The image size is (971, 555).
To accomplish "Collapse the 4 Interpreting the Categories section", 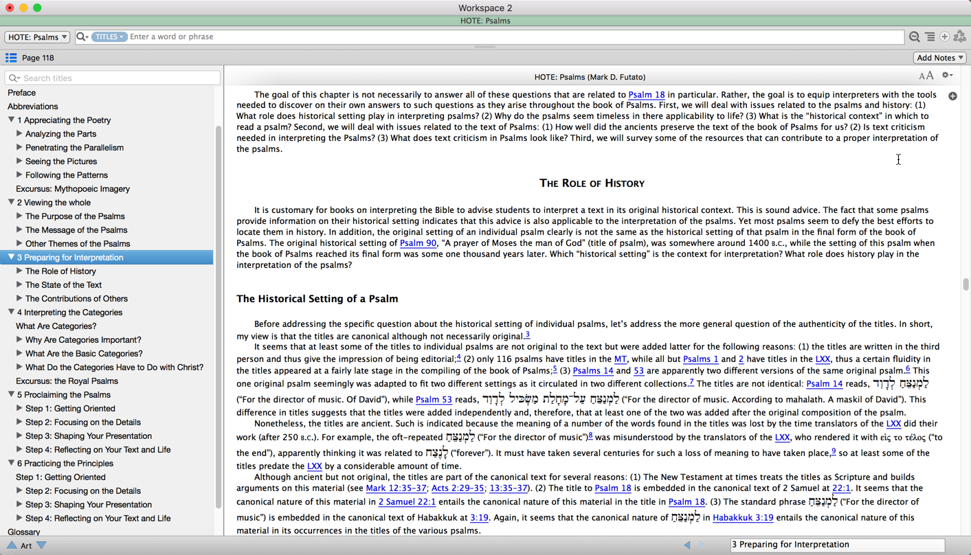I will click(11, 313).
